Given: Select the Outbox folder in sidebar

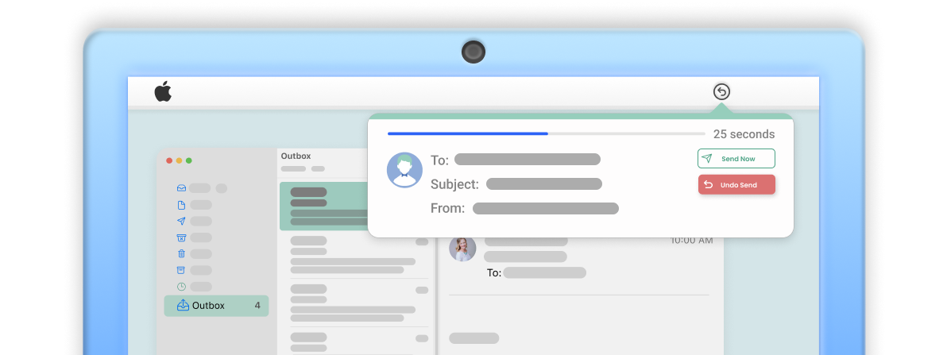Looking at the screenshot, I should click(x=216, y=306).
